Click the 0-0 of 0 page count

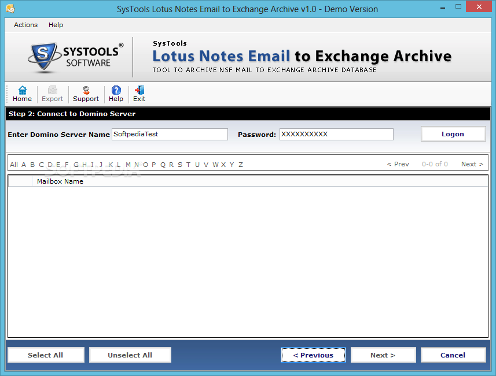(x=435, y=164)
